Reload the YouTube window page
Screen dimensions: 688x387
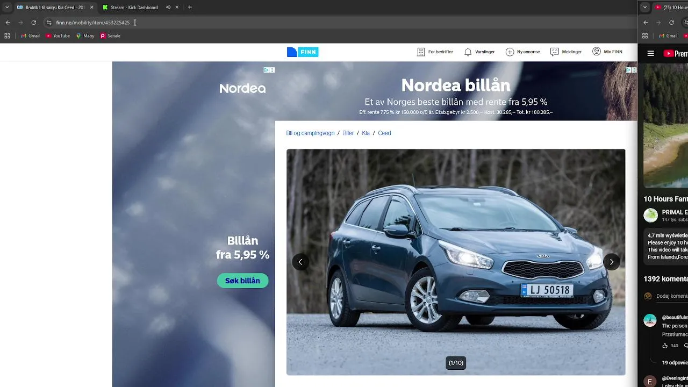coord(671,23)
